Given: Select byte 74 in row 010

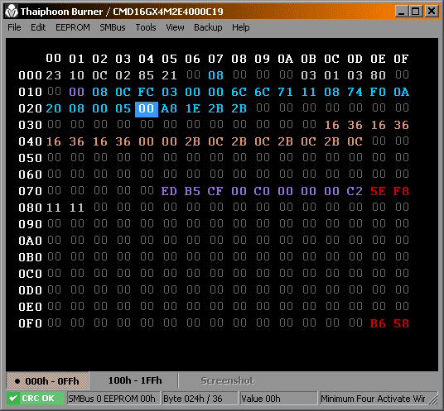Looking at the screenshot, I should coord(355,92).
